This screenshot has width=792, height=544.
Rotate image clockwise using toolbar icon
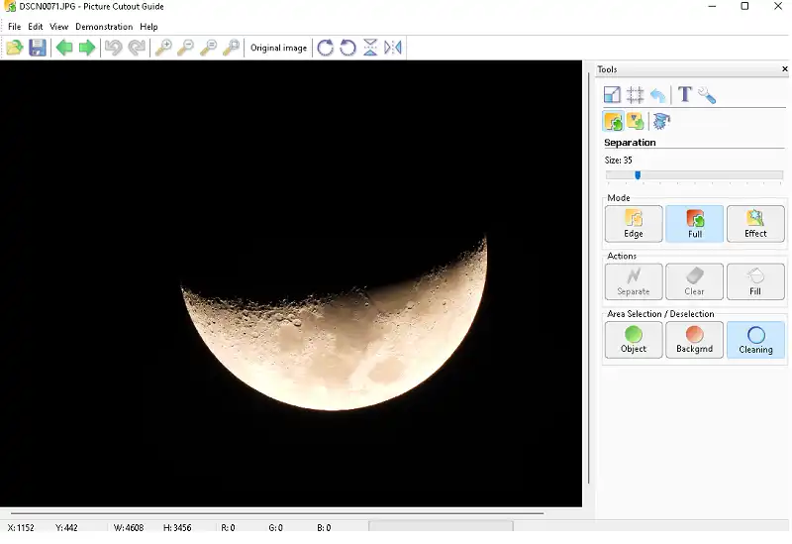pos(325,48)
